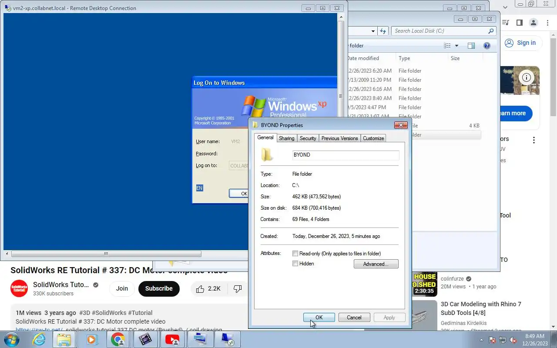Click the Explorer refresh arrows button
Image resolution: width=557 pixels, height=348 pixels.
(383, 31)
